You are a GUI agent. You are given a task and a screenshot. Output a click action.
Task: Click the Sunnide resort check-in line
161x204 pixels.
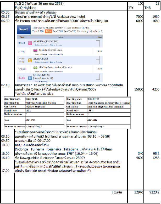click(53, 171)
